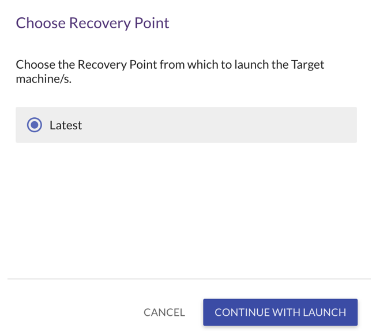Click empty area of the Latest option row
The height and width of the screenshot is (332, 376).
(x=216, y=125)
